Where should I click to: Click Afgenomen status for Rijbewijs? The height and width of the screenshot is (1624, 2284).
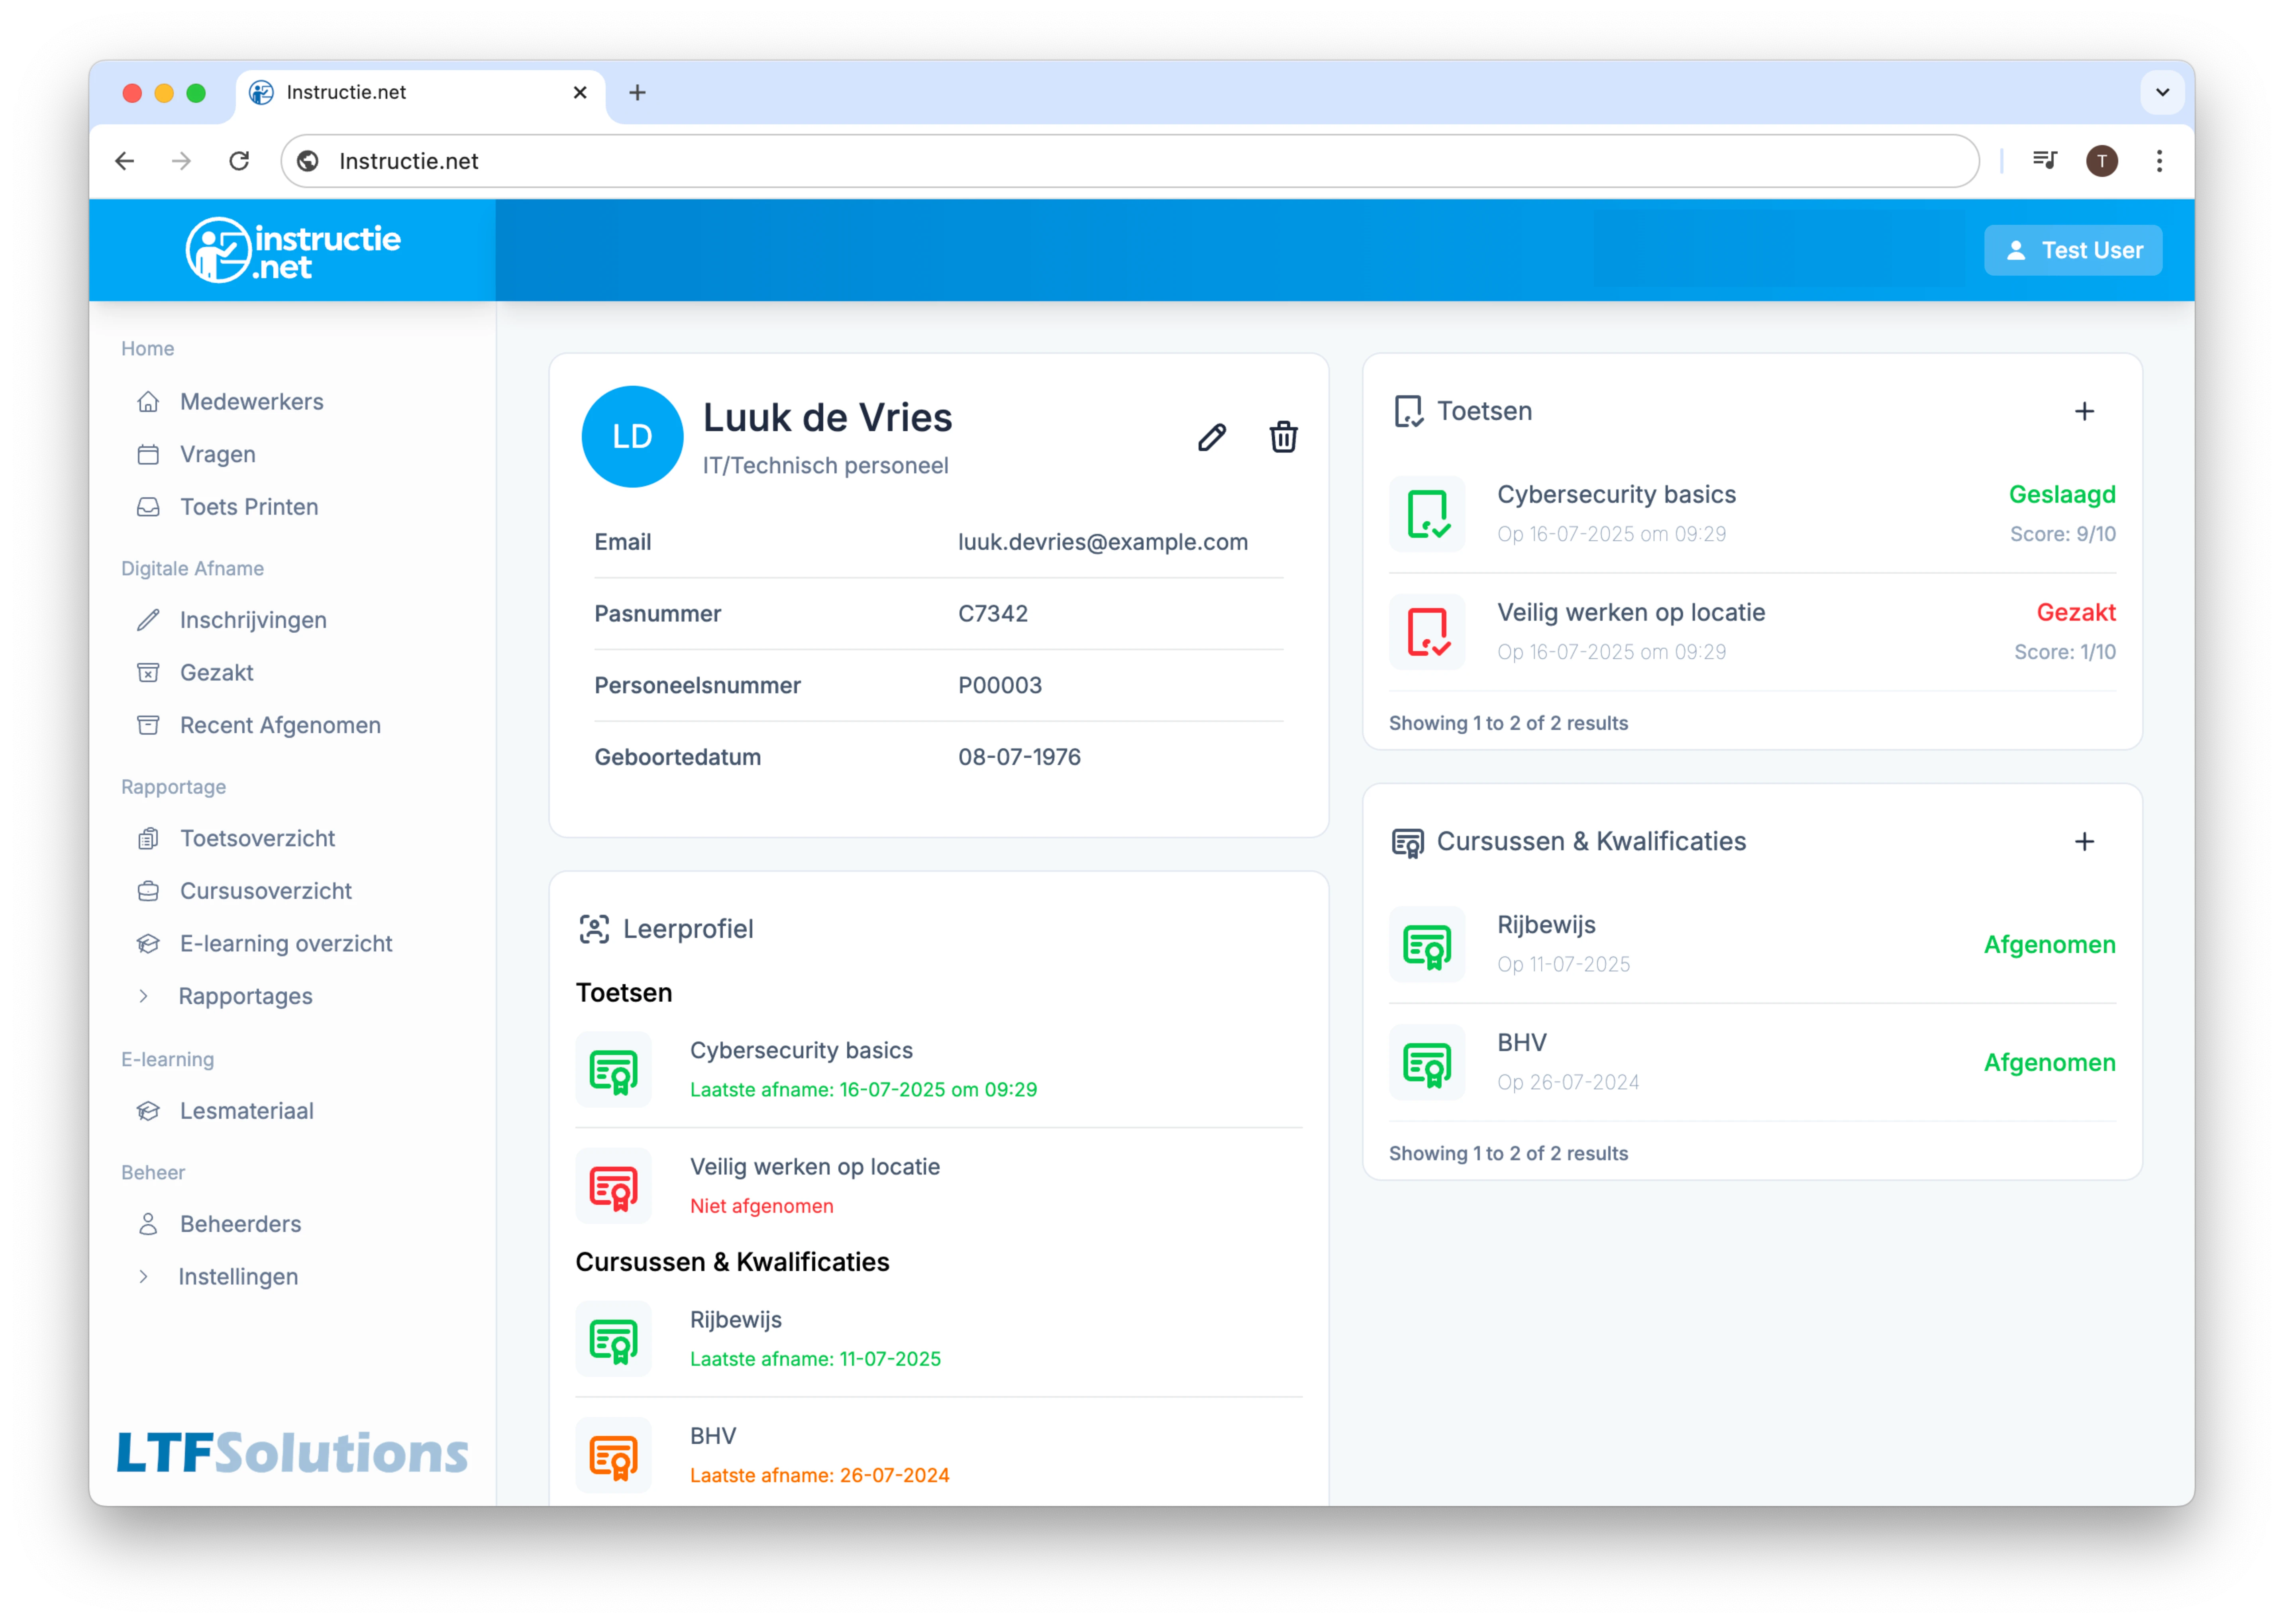pyautogui.click(x=2050, y=945)
